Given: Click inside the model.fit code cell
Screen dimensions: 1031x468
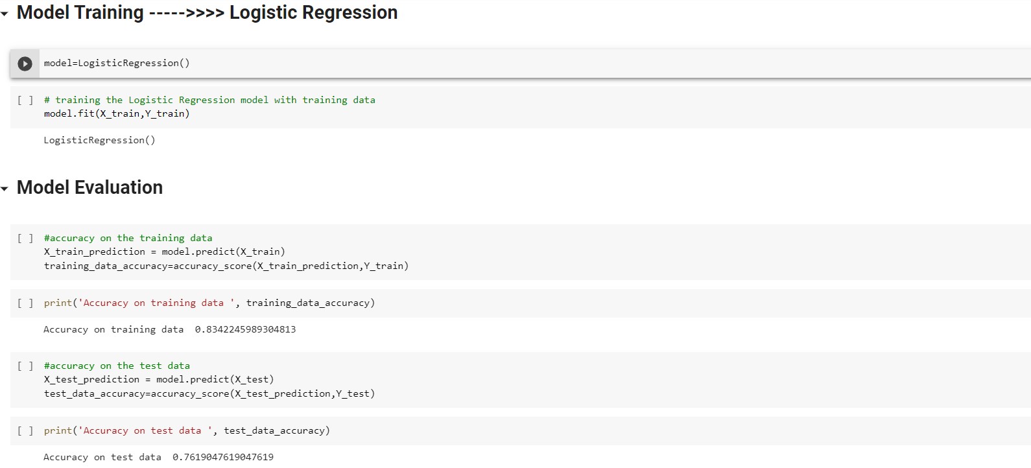Looking at the screenshot, I should pos(117,113).
